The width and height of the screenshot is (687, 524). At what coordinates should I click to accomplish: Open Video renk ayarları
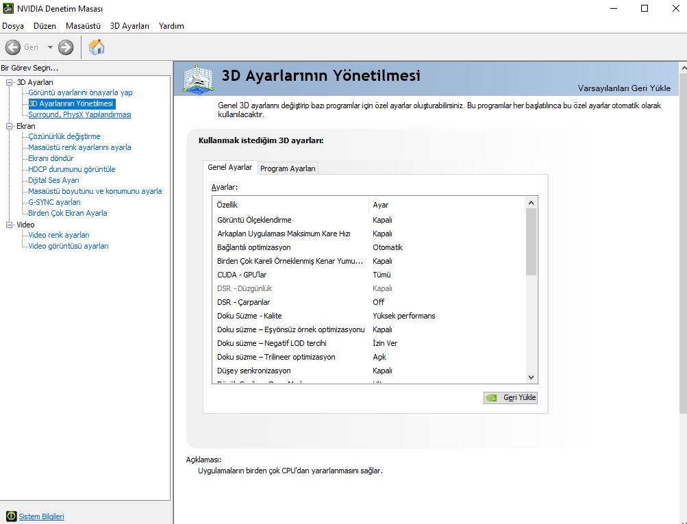pyautogui.click(x=59, y=235)
